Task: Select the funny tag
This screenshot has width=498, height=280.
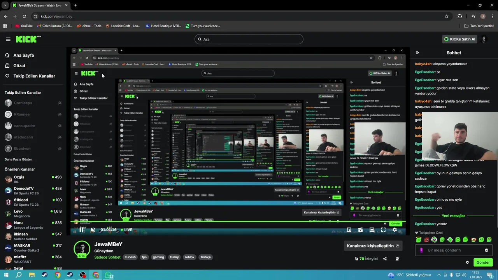Action: pos(174,257)
